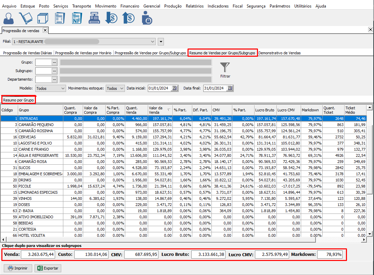Click the Grupo lookup ellipsis button
This screenshot has width=374, height=275.
click(54, 62)
